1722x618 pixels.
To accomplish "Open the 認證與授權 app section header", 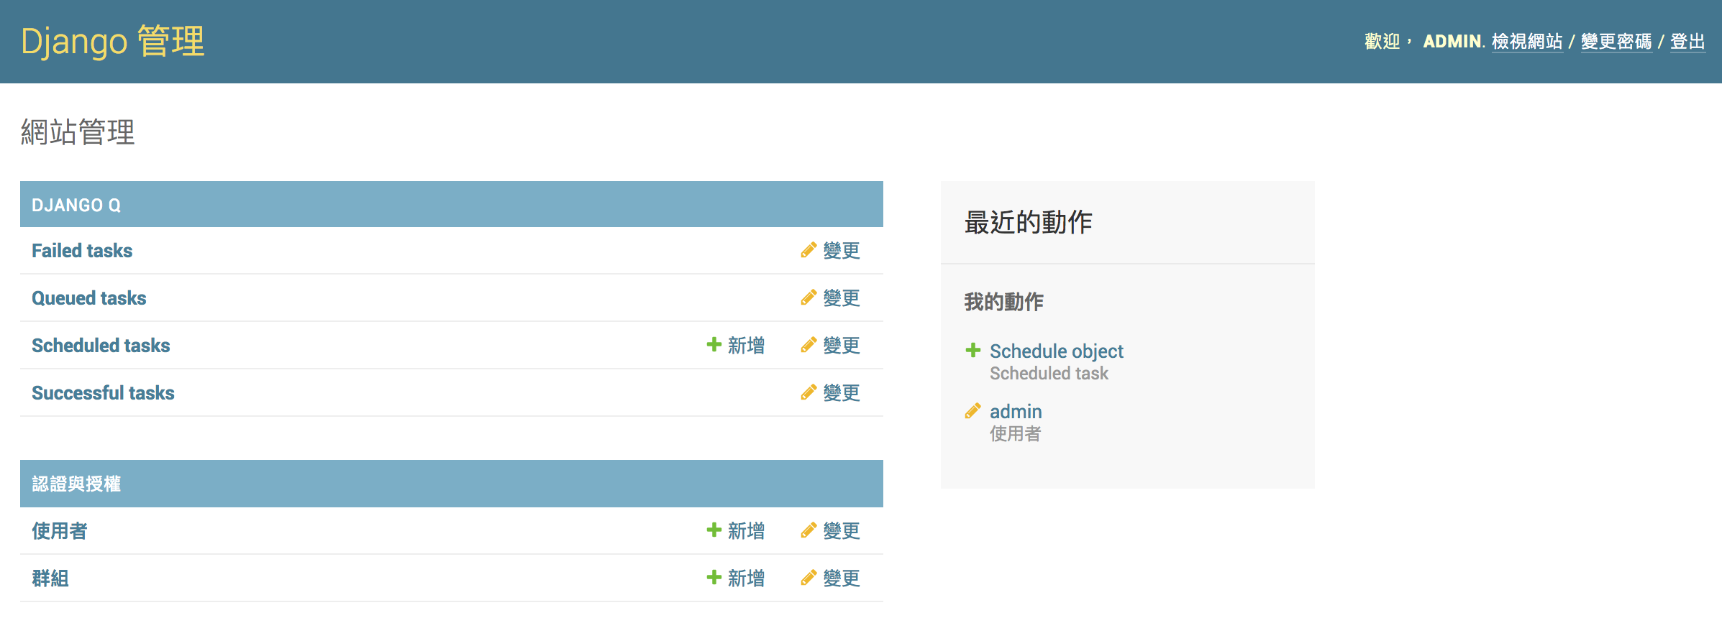I will pyautogui.click(x=76, y=484).
